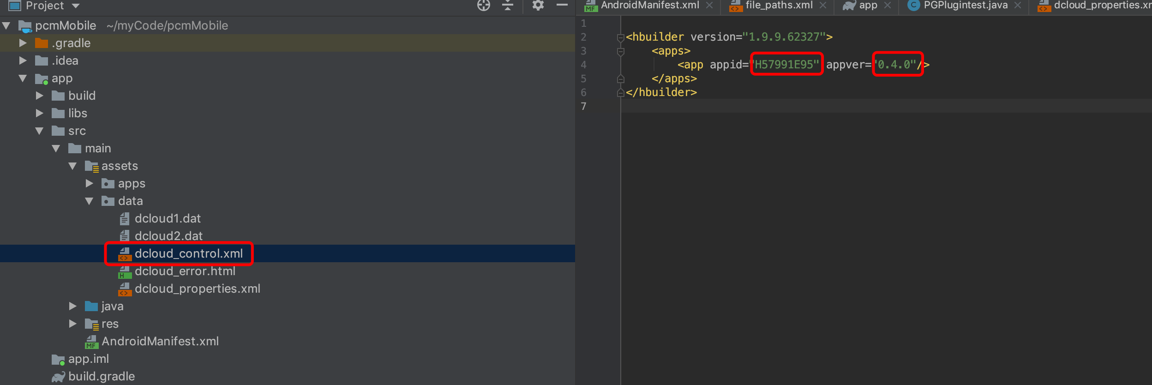Click the dcloud1.dat file icon

pyautogui.click(x=125, y=218)
